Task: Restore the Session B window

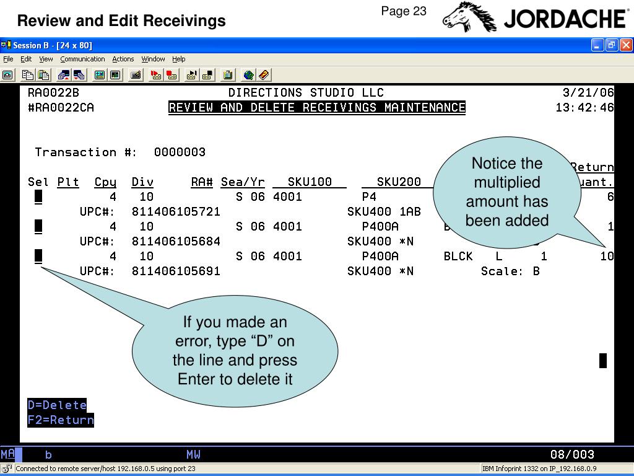Action: tap(611, 45)
